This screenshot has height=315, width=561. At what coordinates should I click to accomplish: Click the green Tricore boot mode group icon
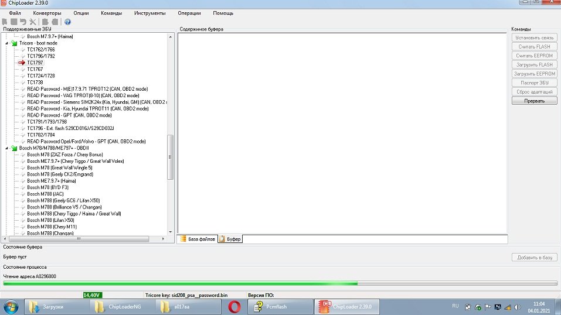[13, 43]
